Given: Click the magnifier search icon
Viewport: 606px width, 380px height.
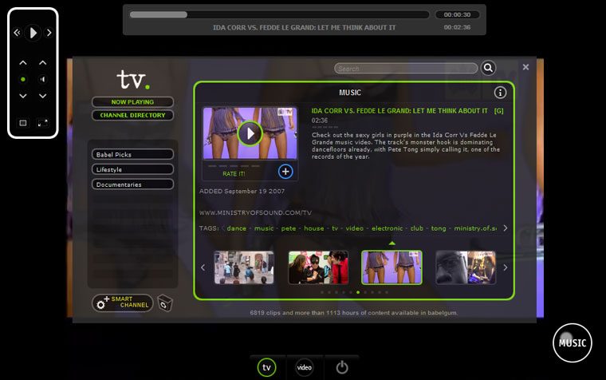Looking at the screenshot, I should [488, 69].
